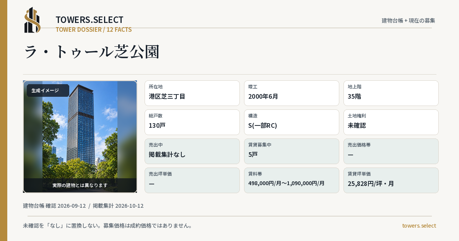Click the TOWERS.SELECT brand title
The image size is (459, 241).
(90, 20)
